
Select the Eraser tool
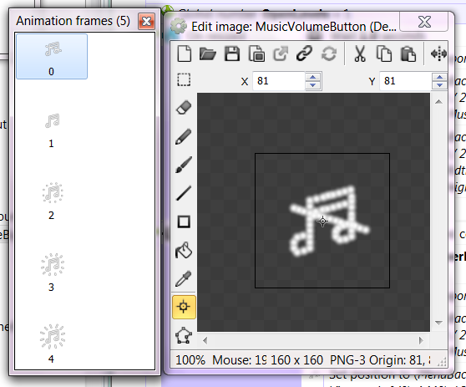184,107
